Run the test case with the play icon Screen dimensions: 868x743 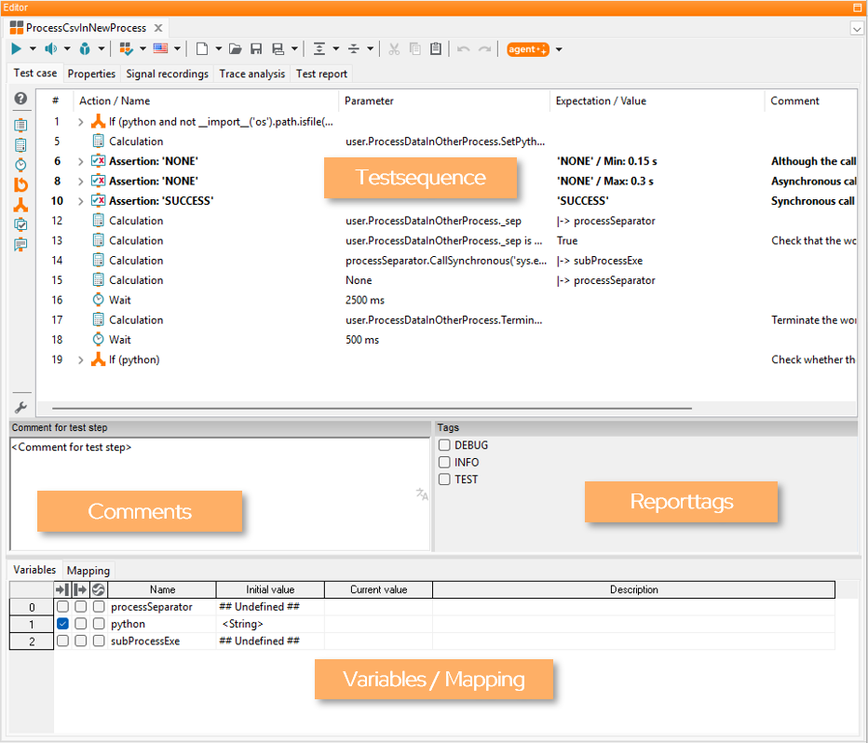[x=17, y=49]
